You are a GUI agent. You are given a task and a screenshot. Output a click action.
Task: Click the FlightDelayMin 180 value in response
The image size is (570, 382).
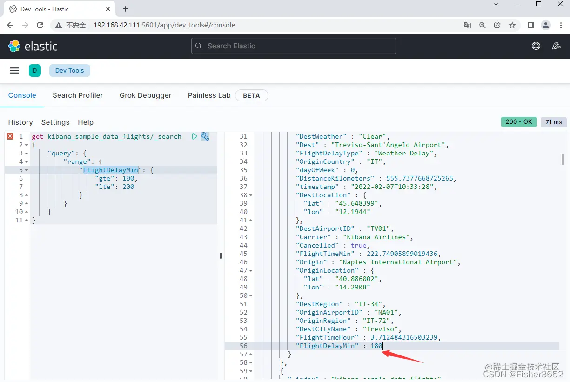(x=376, y=346)
